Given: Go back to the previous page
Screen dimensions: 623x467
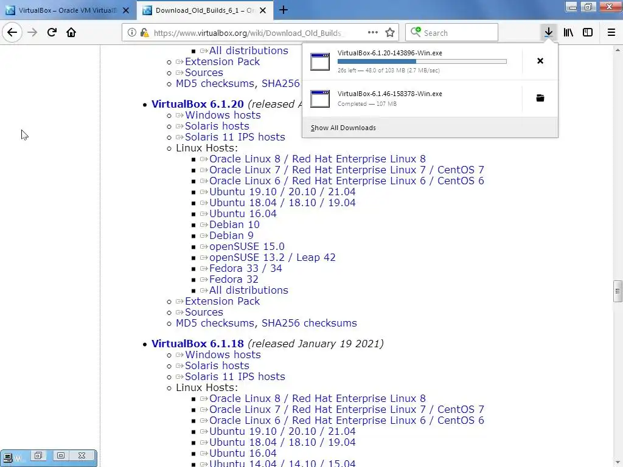Looking at the screenshot, I should pos(12,32).
